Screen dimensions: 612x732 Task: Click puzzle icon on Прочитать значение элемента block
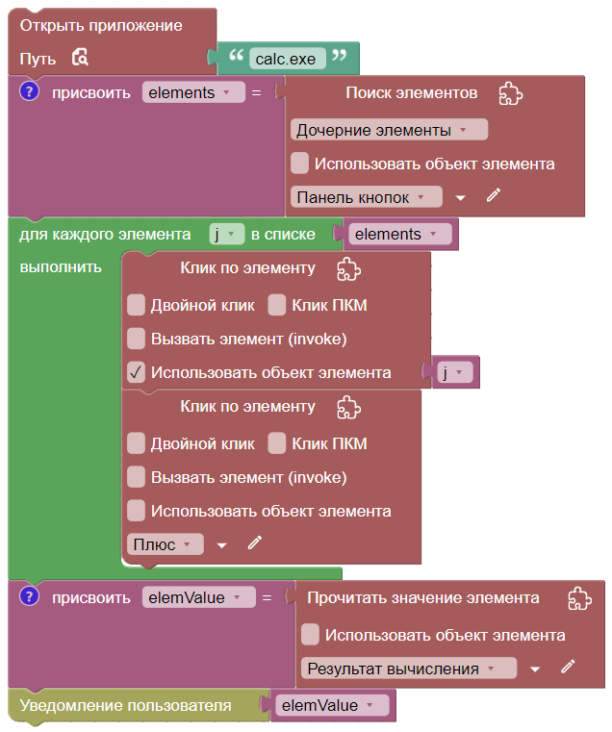[580, 598]
